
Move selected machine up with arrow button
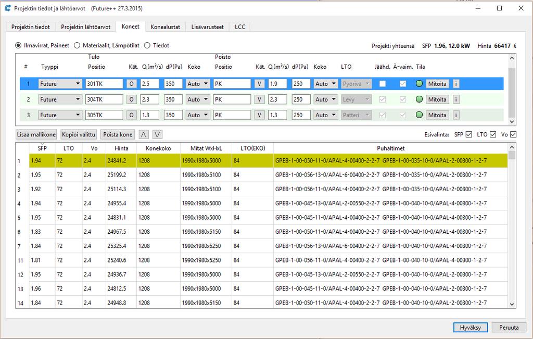pos(144,135)
